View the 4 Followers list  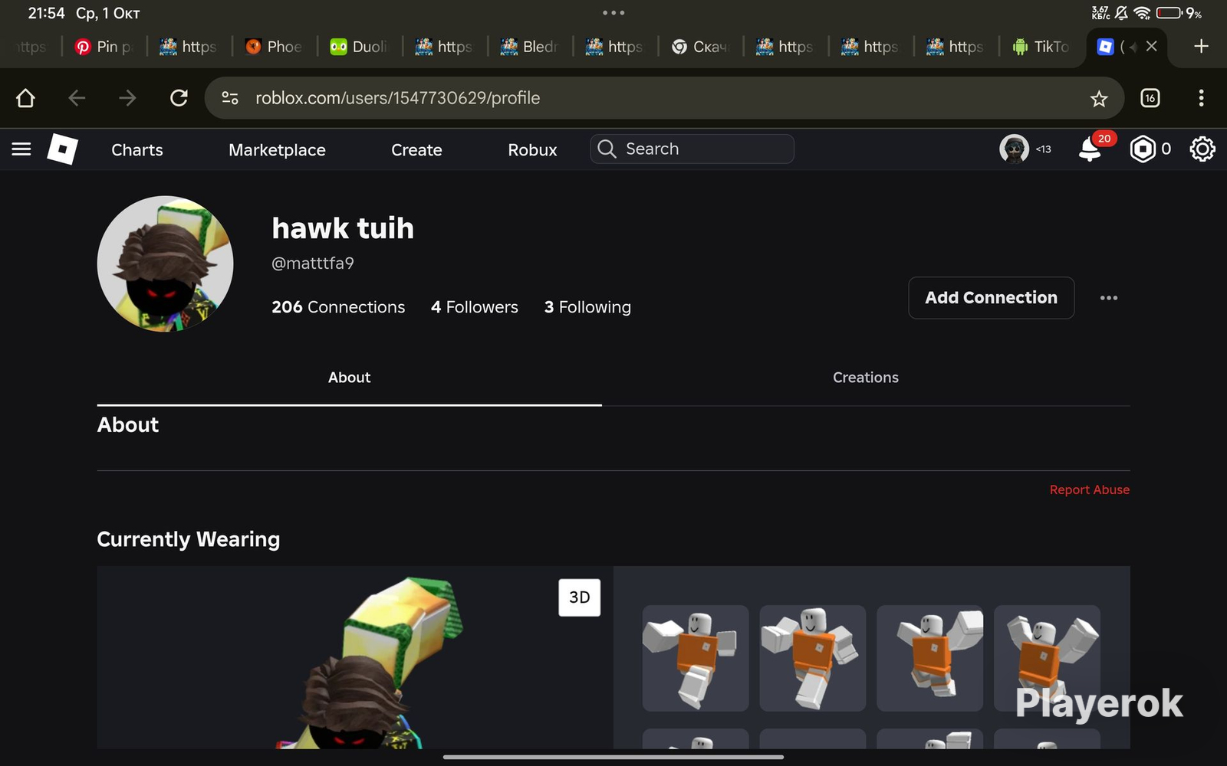[475, 307]
